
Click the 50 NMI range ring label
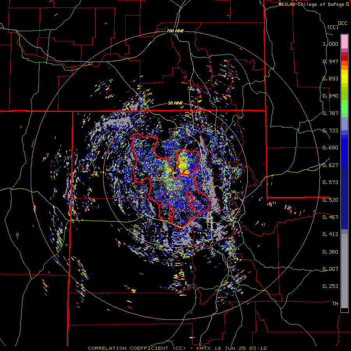coord(175,103)
